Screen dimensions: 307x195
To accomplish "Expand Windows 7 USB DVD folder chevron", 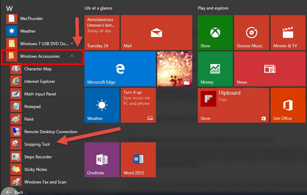I will [x=72, y=44].
